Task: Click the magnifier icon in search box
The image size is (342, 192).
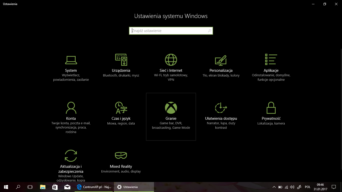Action: (x=210, y=31)
